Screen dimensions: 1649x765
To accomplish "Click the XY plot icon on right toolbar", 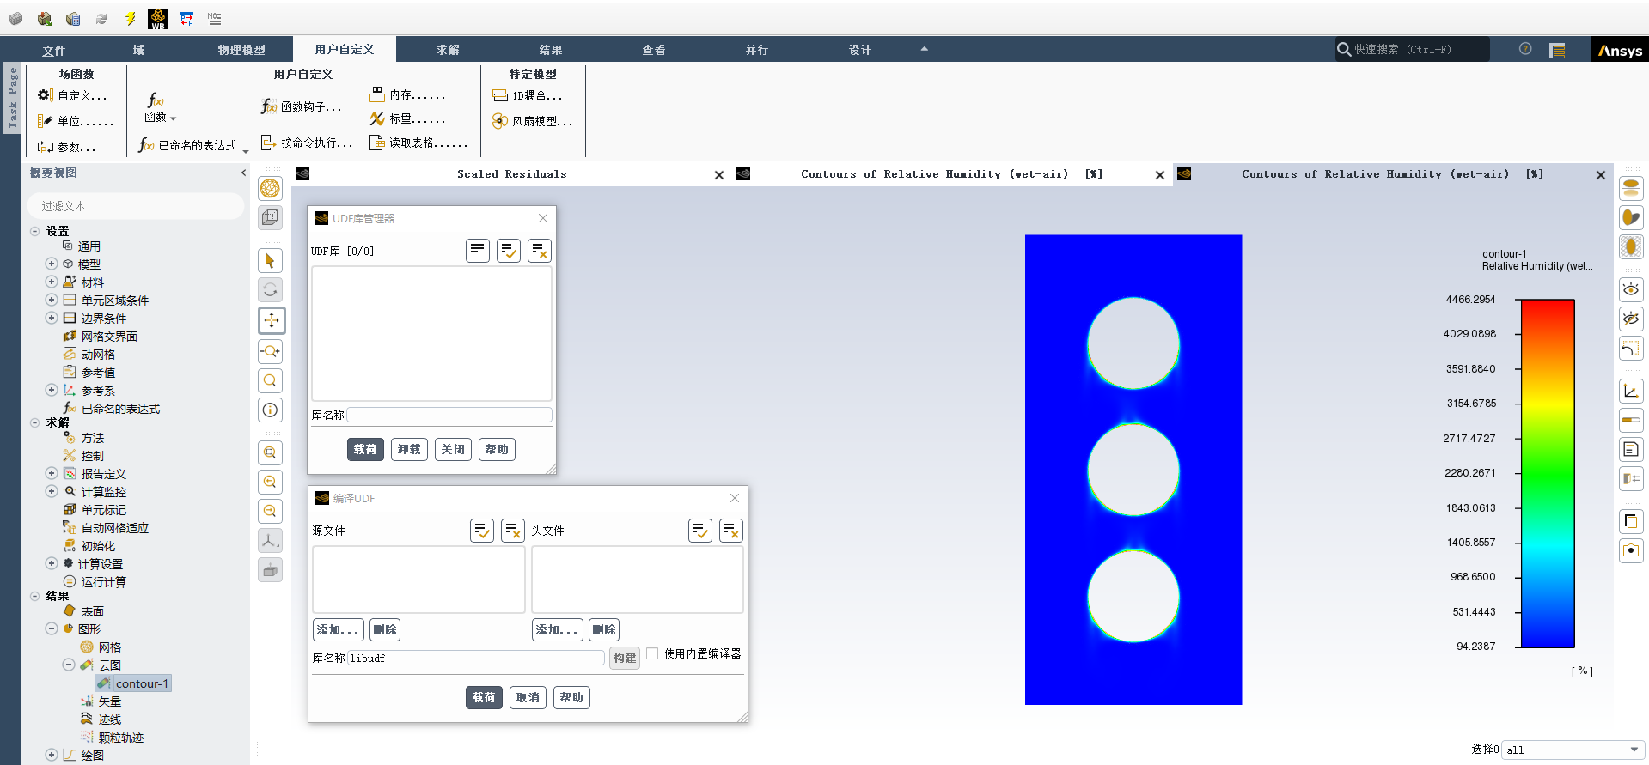I will (1631, 391).
